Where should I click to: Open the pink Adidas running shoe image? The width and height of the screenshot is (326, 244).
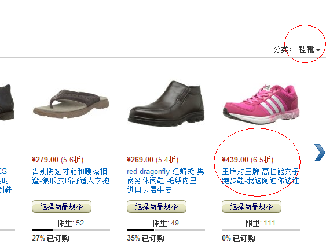pyautogui.click(x=261, y=104)
